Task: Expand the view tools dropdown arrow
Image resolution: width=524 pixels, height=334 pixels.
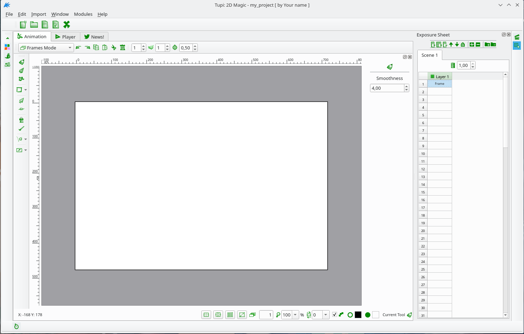Action: click(26, 150)
